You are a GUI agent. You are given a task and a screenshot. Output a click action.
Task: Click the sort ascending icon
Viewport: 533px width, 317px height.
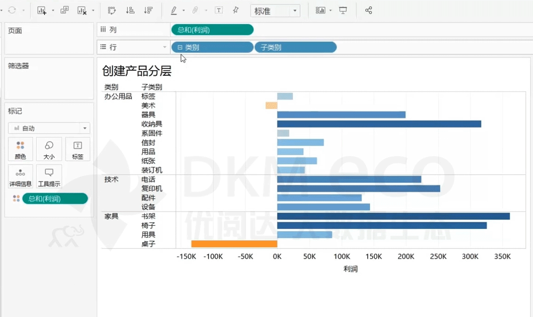pyautogui.click(x=130, y=11)
